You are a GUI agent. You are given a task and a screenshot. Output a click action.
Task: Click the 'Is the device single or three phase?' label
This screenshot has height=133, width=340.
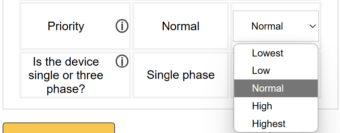coord(66,75)
